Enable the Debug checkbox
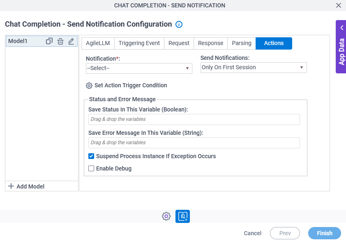 pyautogui.click(x=91, y=168)
